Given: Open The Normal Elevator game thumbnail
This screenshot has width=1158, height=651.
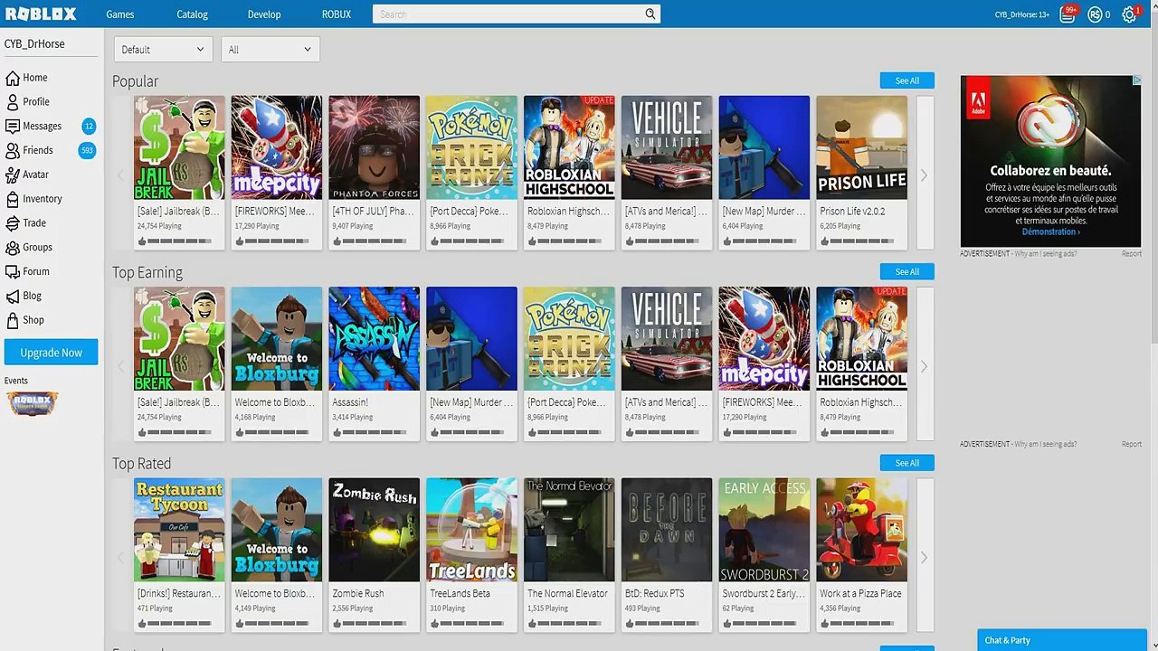Looking at the screenshot, I should pos(570,530).
